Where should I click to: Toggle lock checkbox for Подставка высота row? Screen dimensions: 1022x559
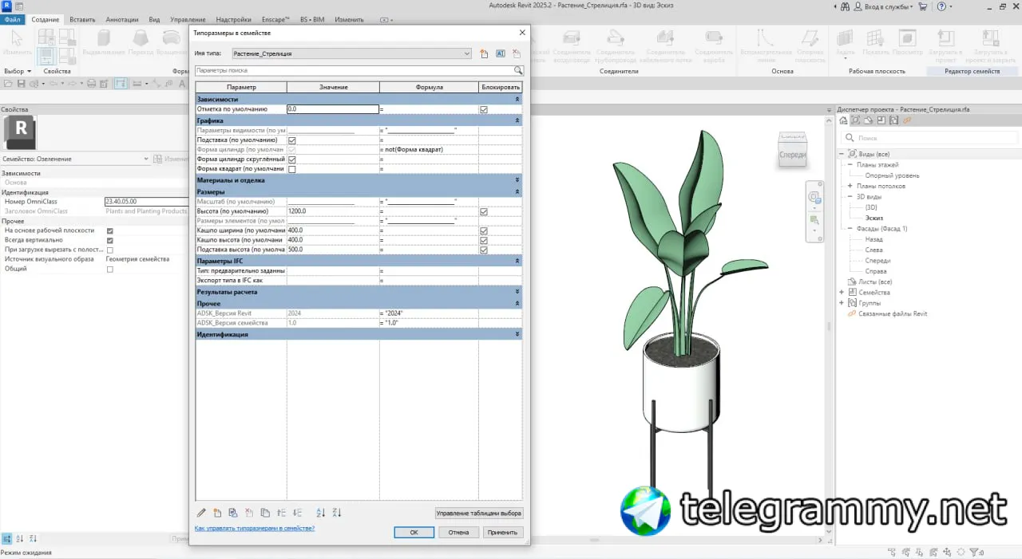point(484,250)
